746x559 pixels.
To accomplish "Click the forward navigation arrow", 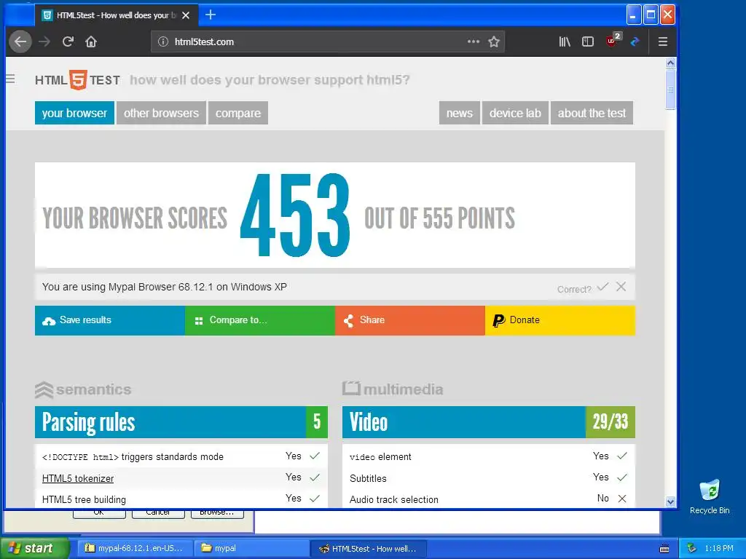I will click(44, 41).
